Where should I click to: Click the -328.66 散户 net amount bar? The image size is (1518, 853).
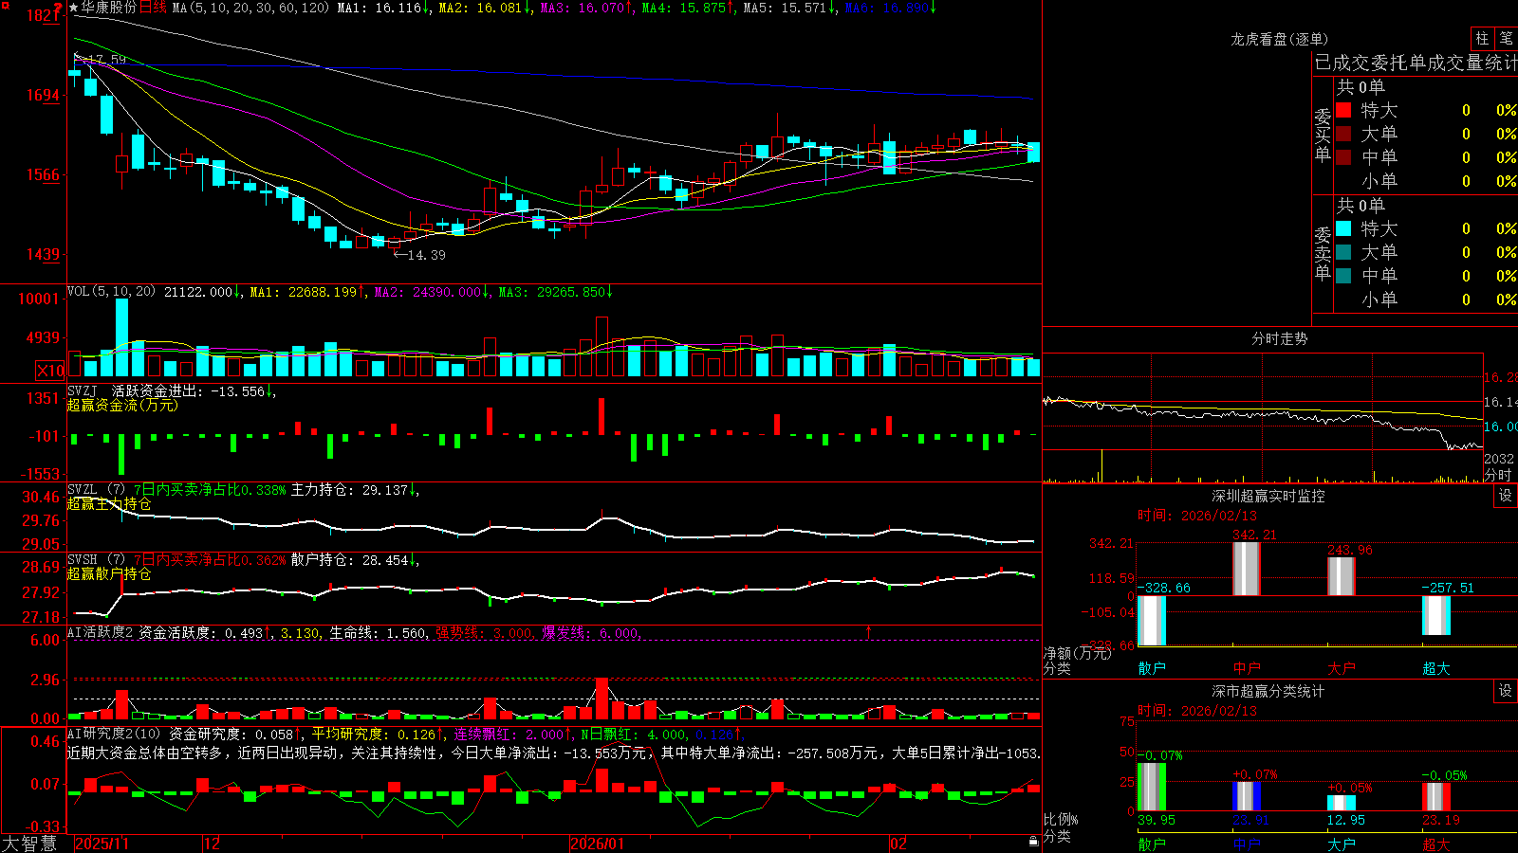click(x=1151, y=621)
